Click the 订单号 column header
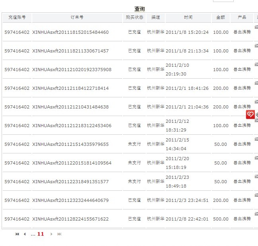 77,17
